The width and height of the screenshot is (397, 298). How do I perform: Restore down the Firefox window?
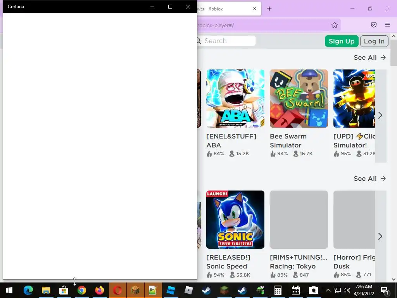pos(370,9)
